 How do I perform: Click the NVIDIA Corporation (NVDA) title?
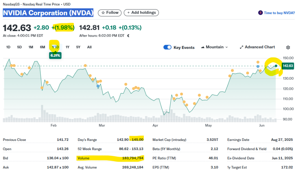click(x=48, y=13)
